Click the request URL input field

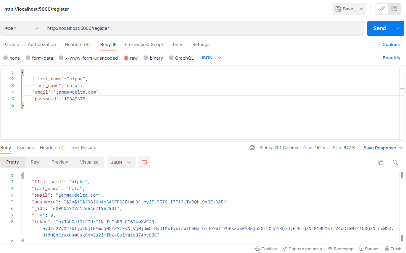[x=204, y=29]
